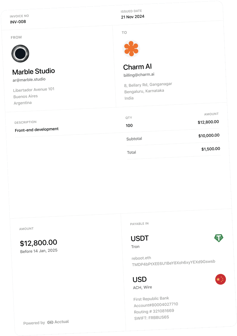
Task: Click the Marble Studio eclipse logo
Action: coord(20,54)
